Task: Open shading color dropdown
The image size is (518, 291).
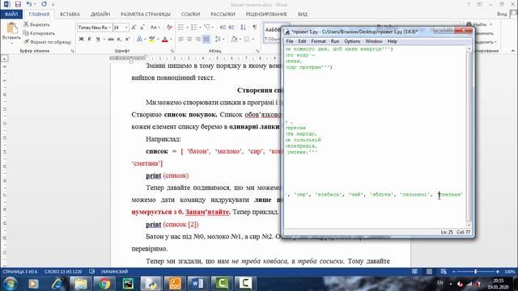Action: click(x=240, y=40)
